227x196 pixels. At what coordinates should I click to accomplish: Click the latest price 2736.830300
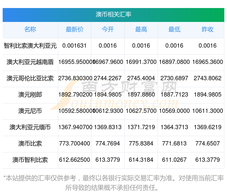pyautogui.click(x=75, y=78)
